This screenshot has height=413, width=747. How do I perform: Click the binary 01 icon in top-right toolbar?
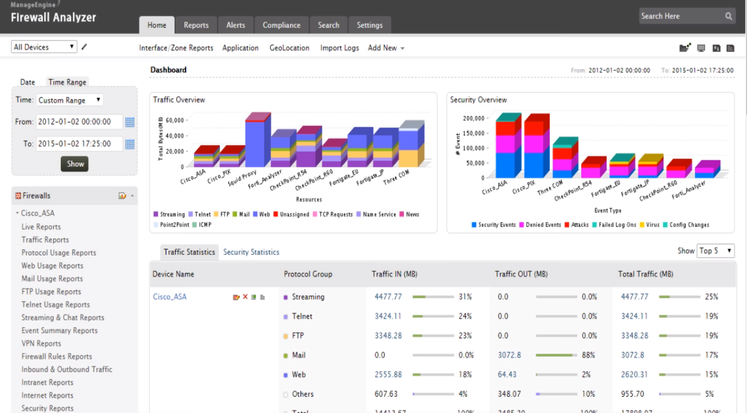(x=716, y=48)
